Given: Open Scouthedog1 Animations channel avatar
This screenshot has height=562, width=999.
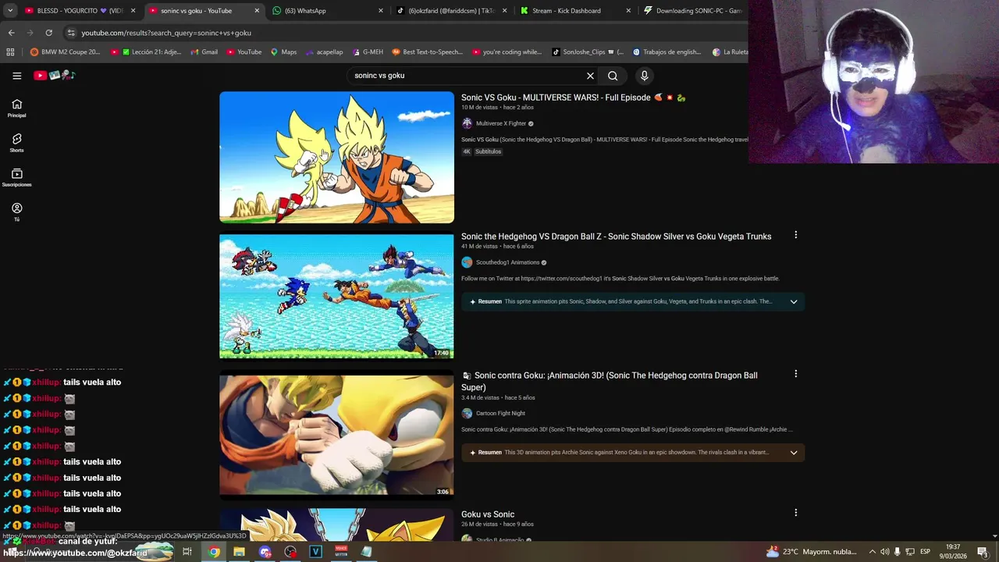Looking at the screenshot, I should 467,262.
